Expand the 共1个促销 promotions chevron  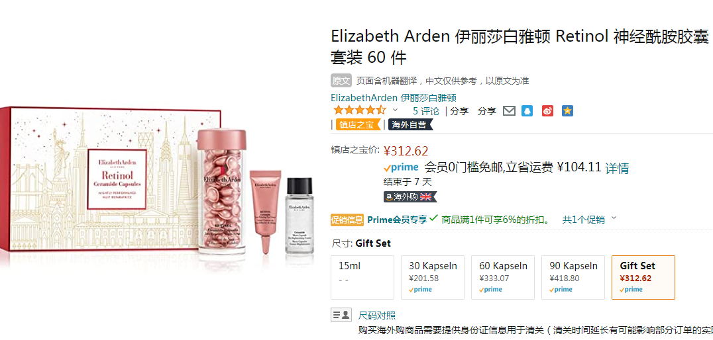point(614,218)
